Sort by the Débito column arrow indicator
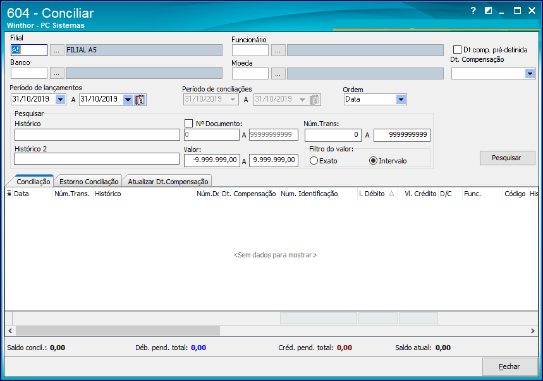Image resolution: width=543 pixels, height=381 pixels. (x=391, y=194)
